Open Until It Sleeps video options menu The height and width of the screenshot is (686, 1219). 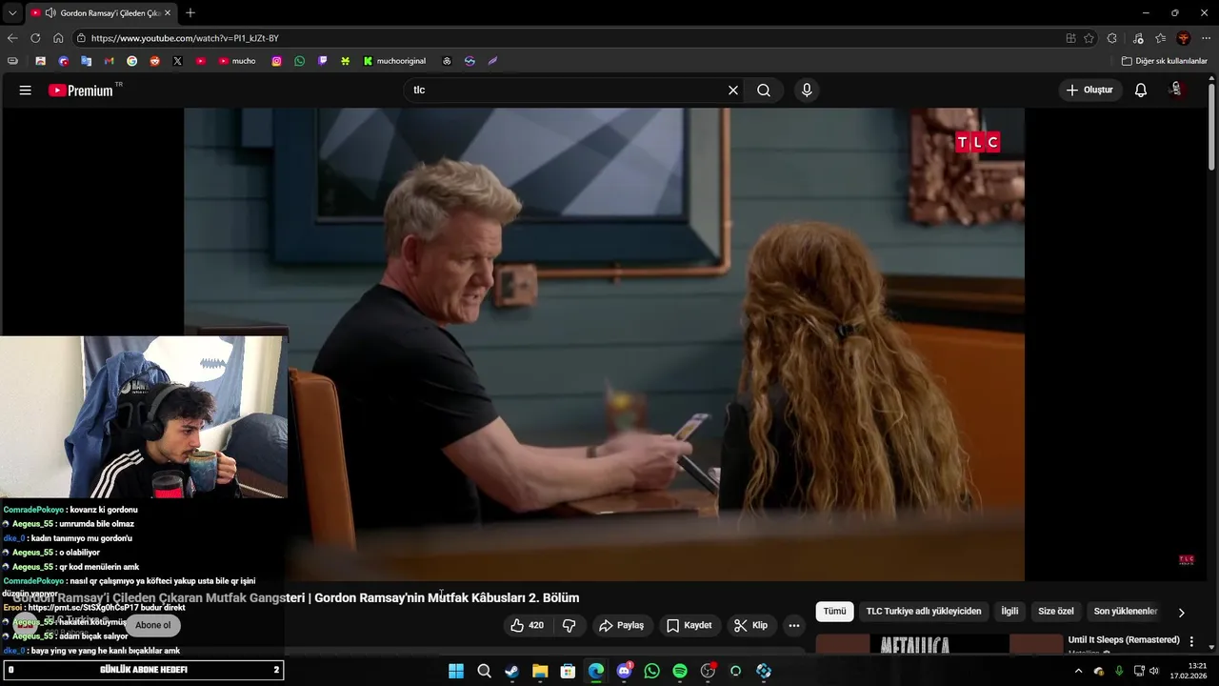click(1191, 642)
